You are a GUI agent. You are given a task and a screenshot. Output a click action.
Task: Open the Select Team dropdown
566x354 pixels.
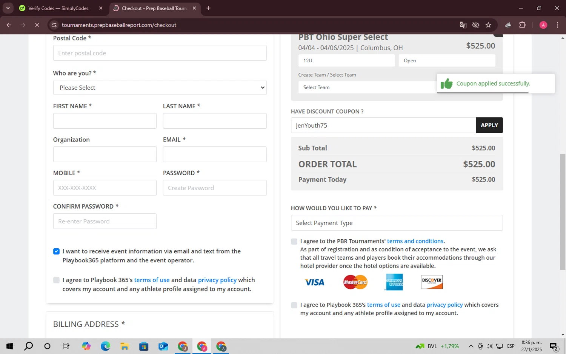[x=367, y=87]
